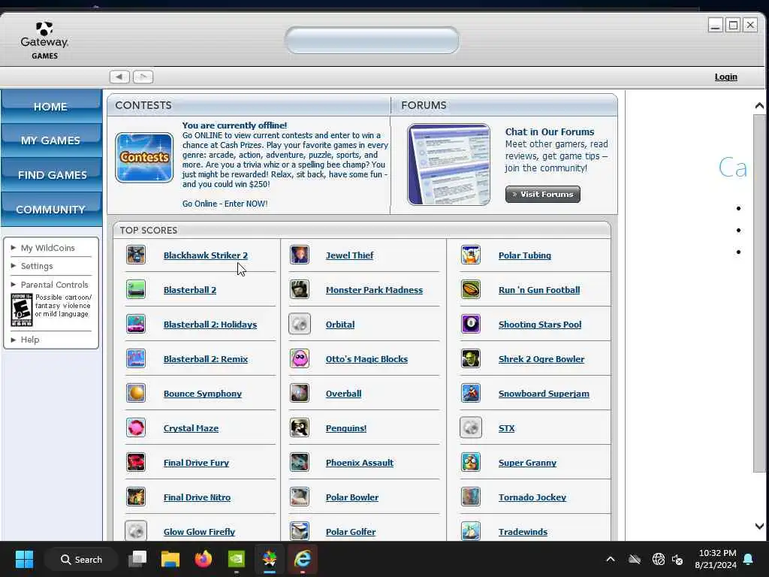Open the Internet Explorer taskbar icon

point(303,559)
